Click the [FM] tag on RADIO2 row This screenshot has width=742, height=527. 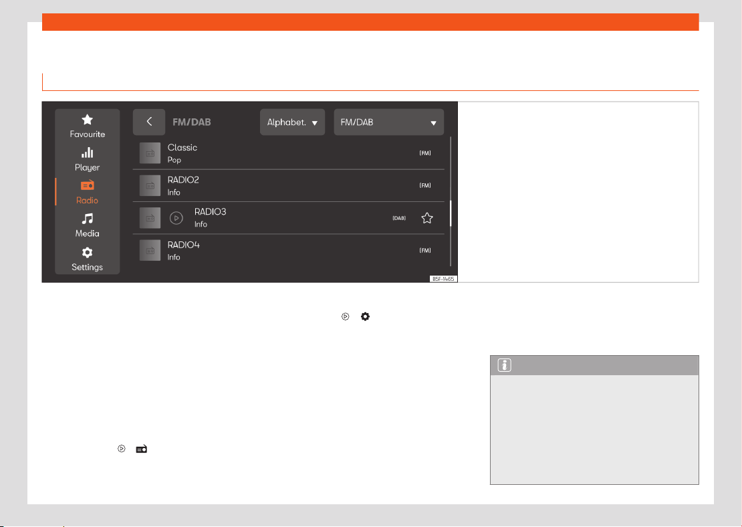(x=425, y=185)
